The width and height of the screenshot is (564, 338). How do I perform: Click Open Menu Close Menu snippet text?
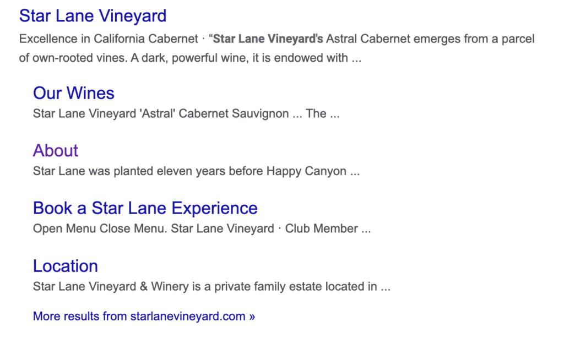[x=100, y=228]
